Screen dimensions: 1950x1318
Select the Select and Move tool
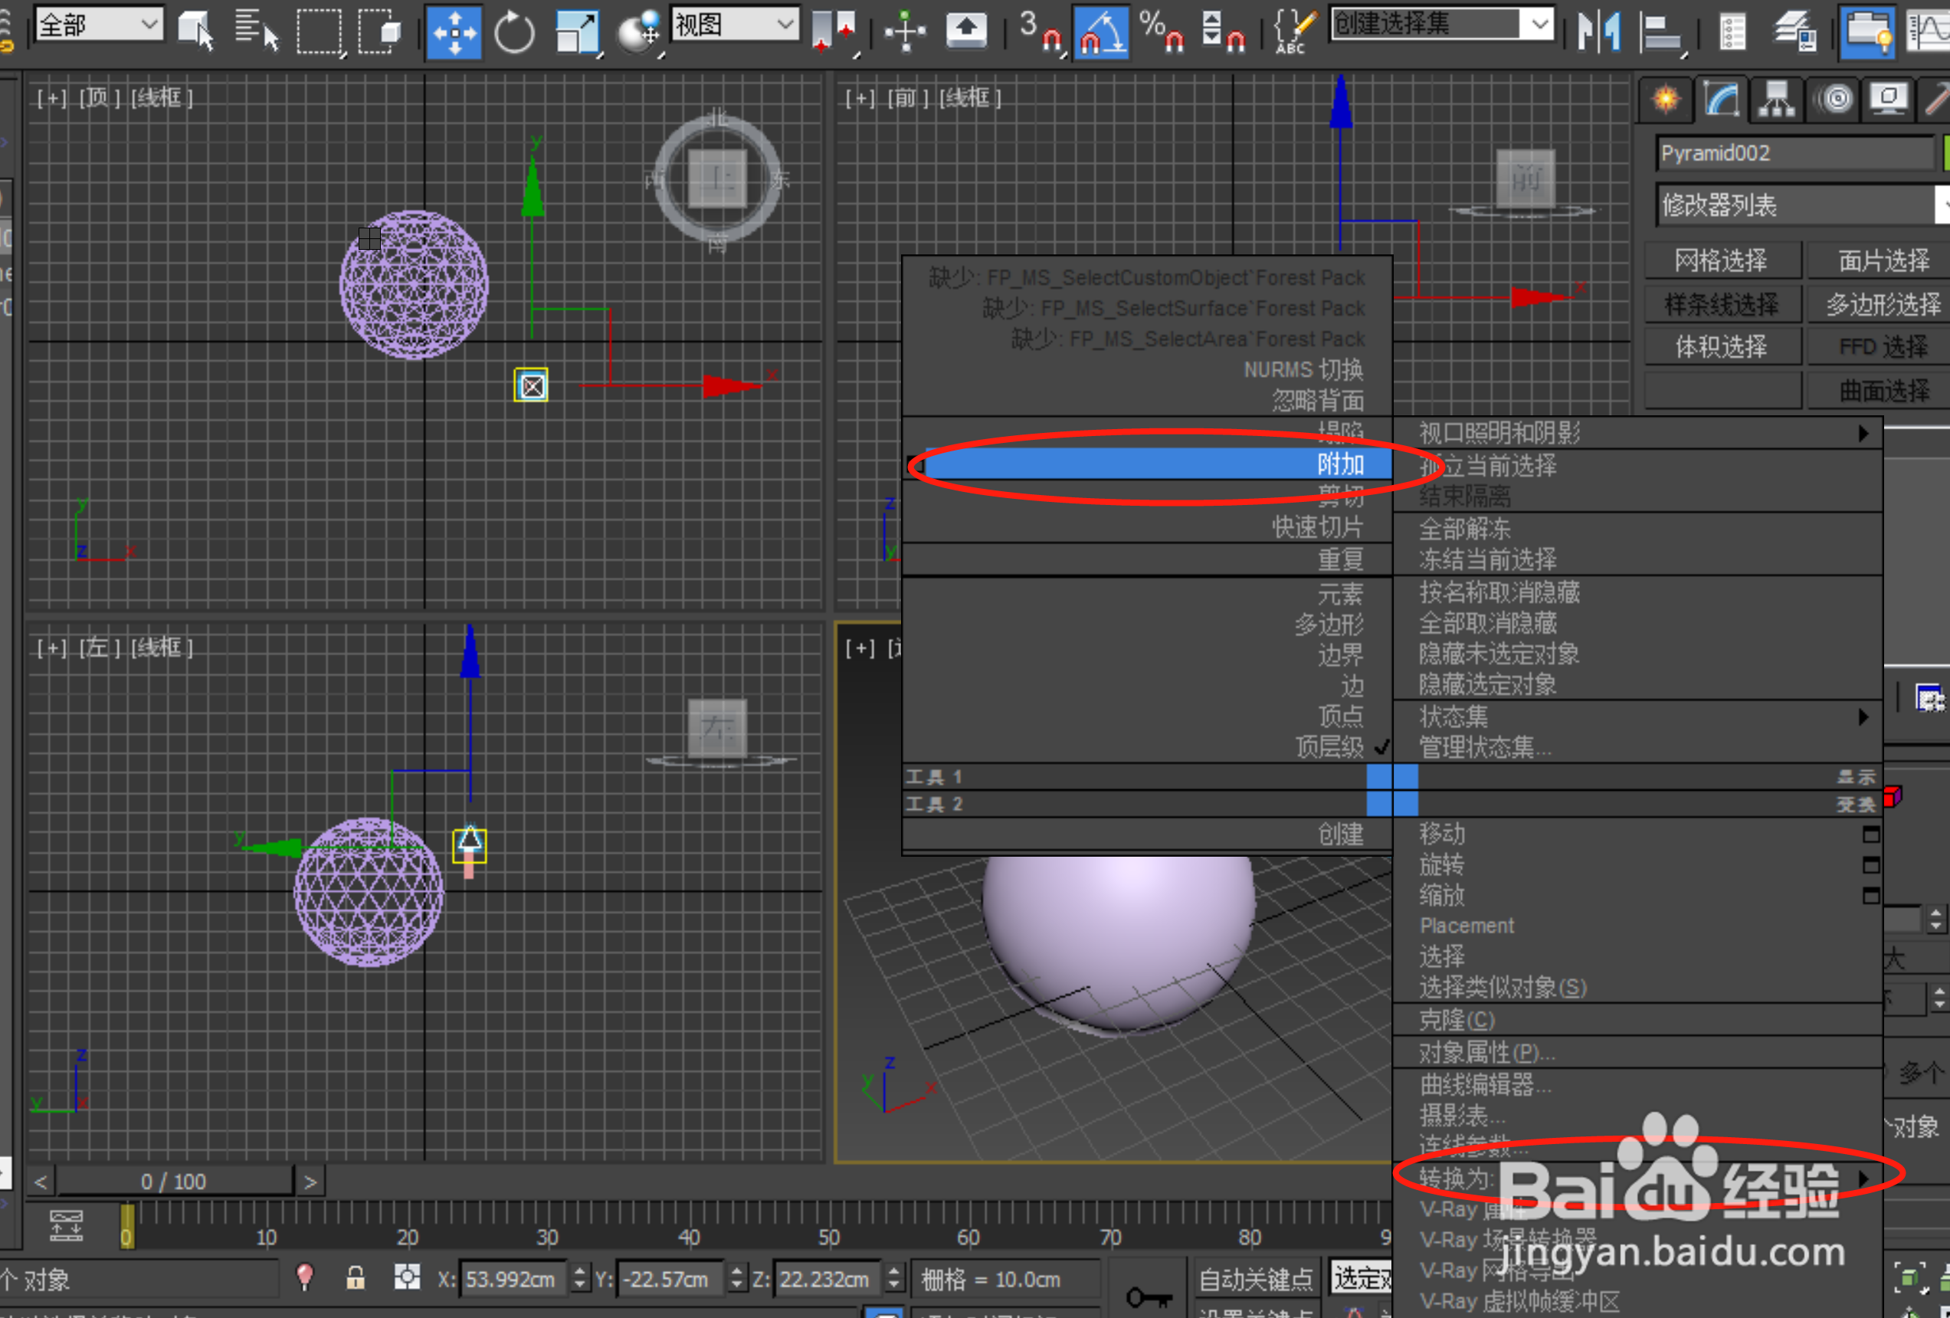point(454,32)
